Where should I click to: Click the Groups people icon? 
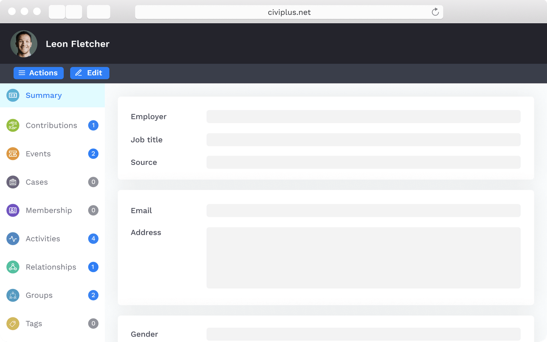(13, 295)
